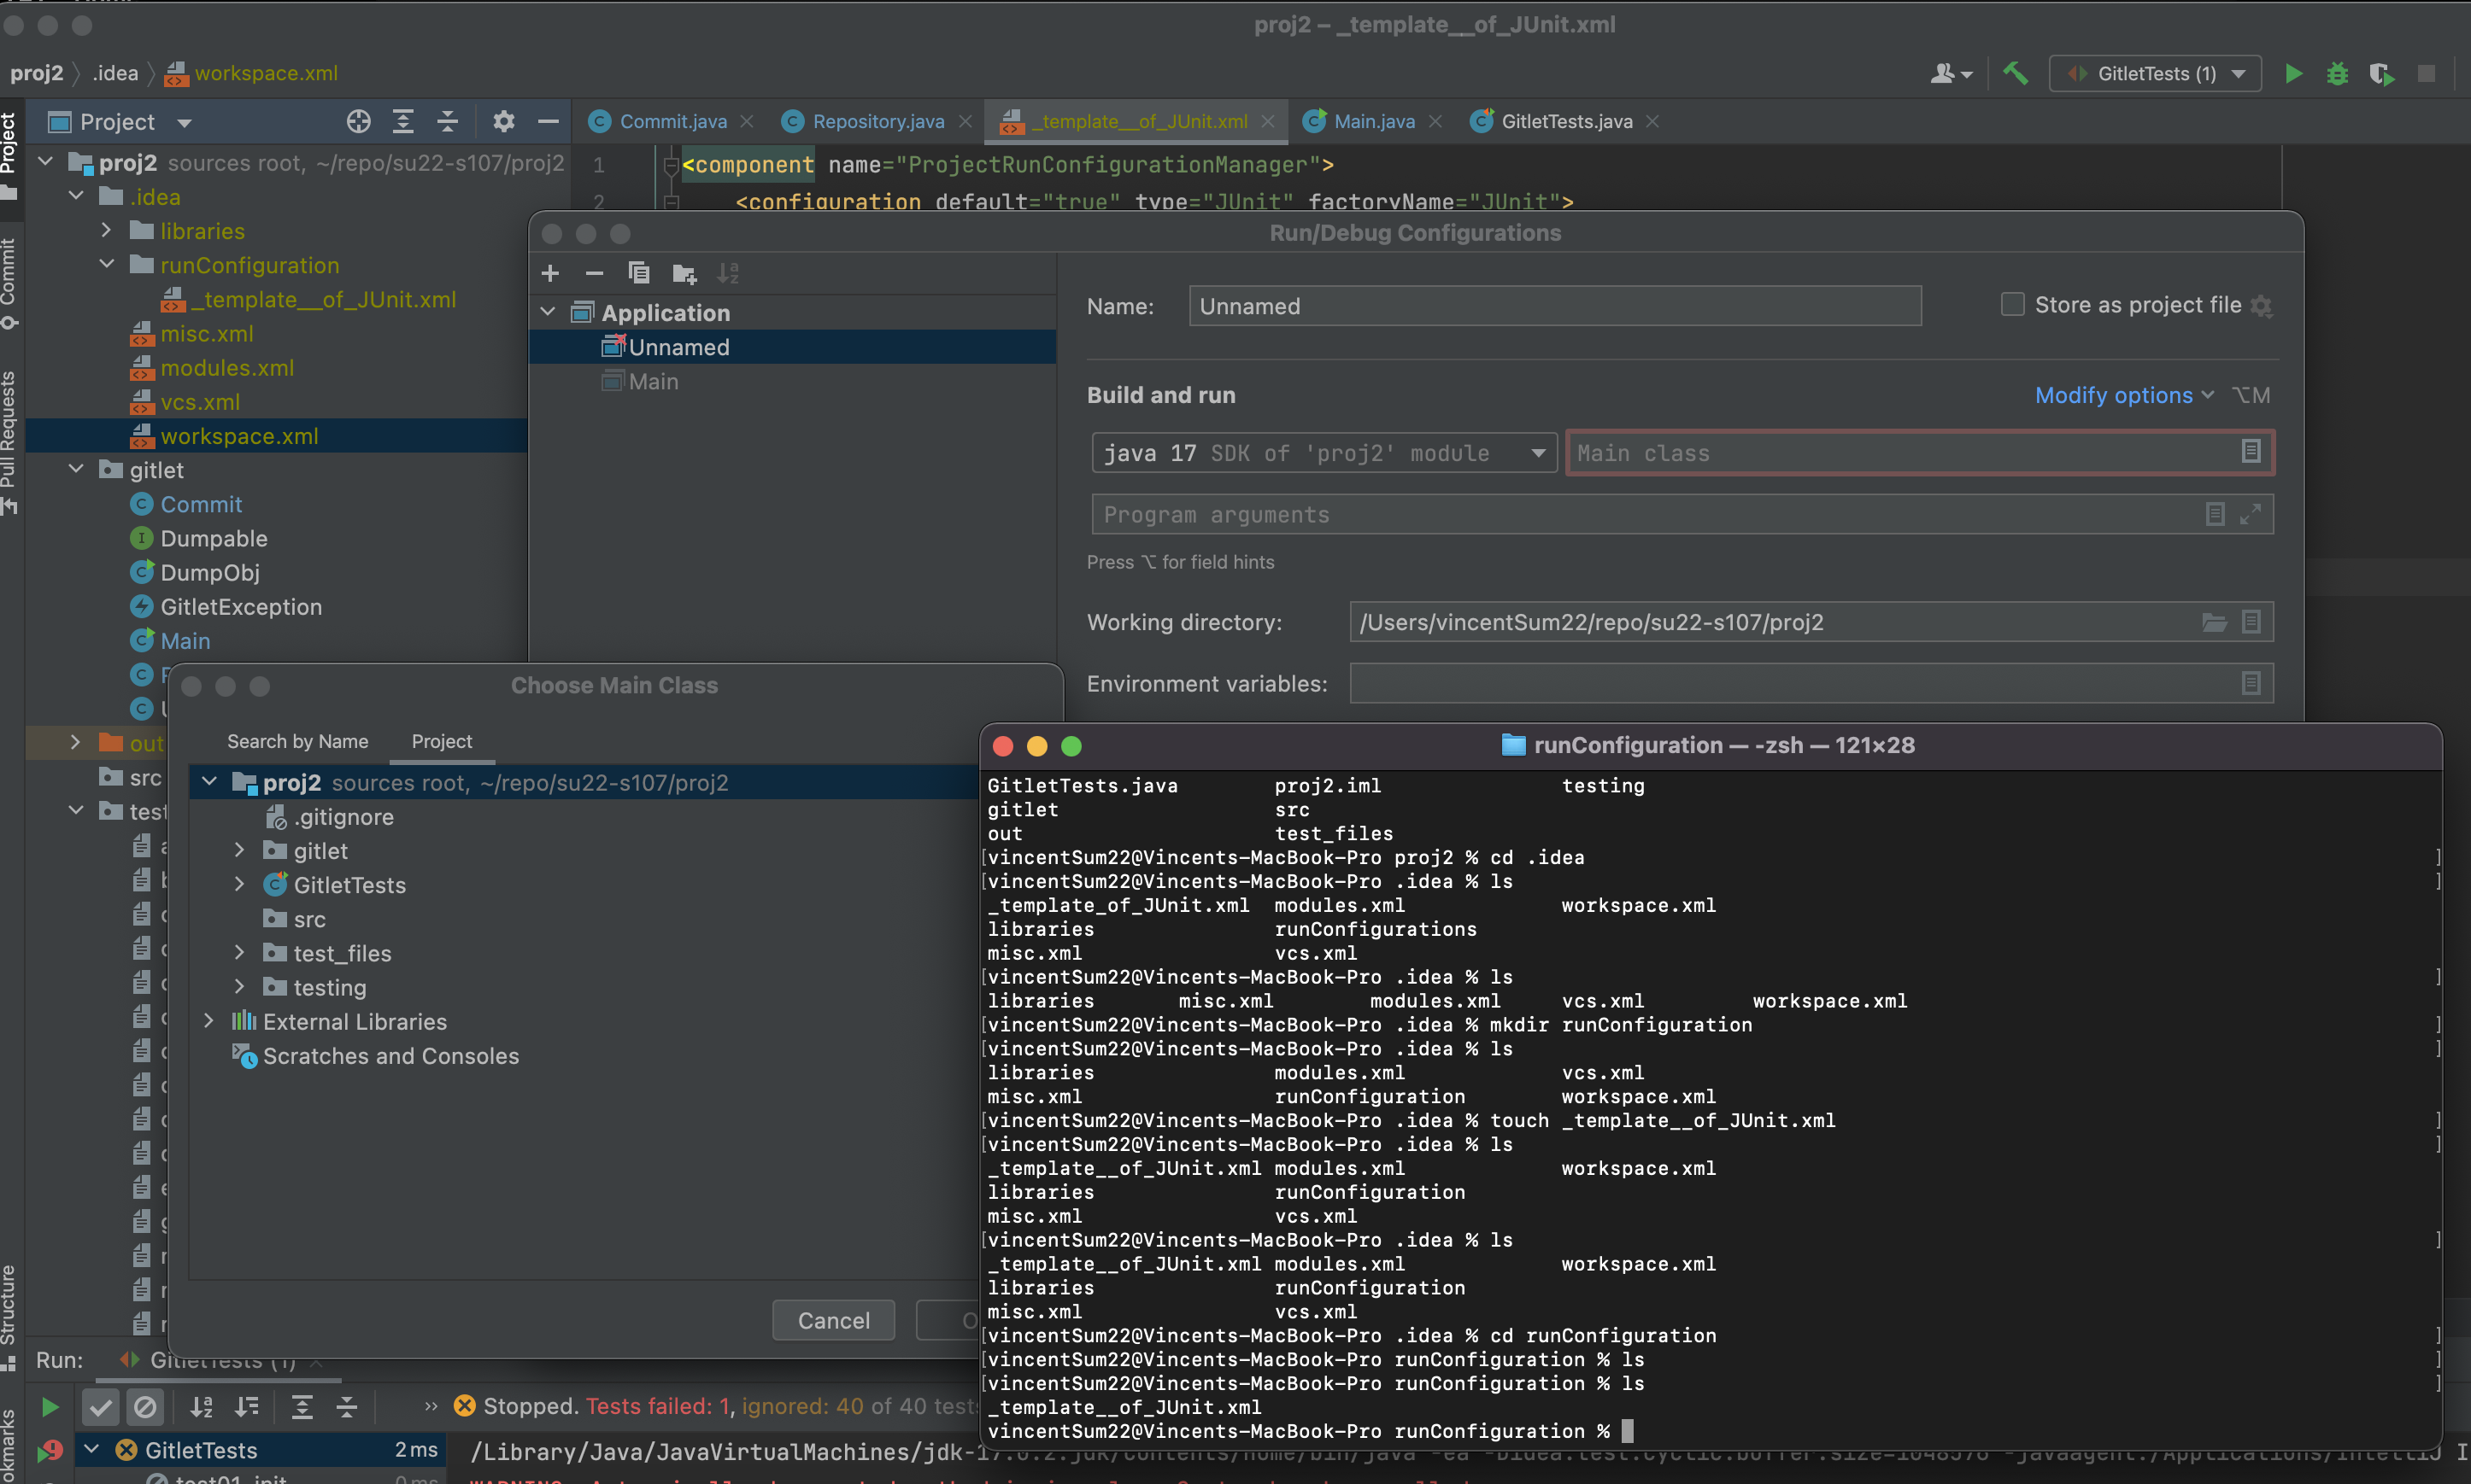Click the Build hammer icon
2471x1484 pixels.
(x=2015, y=74)
